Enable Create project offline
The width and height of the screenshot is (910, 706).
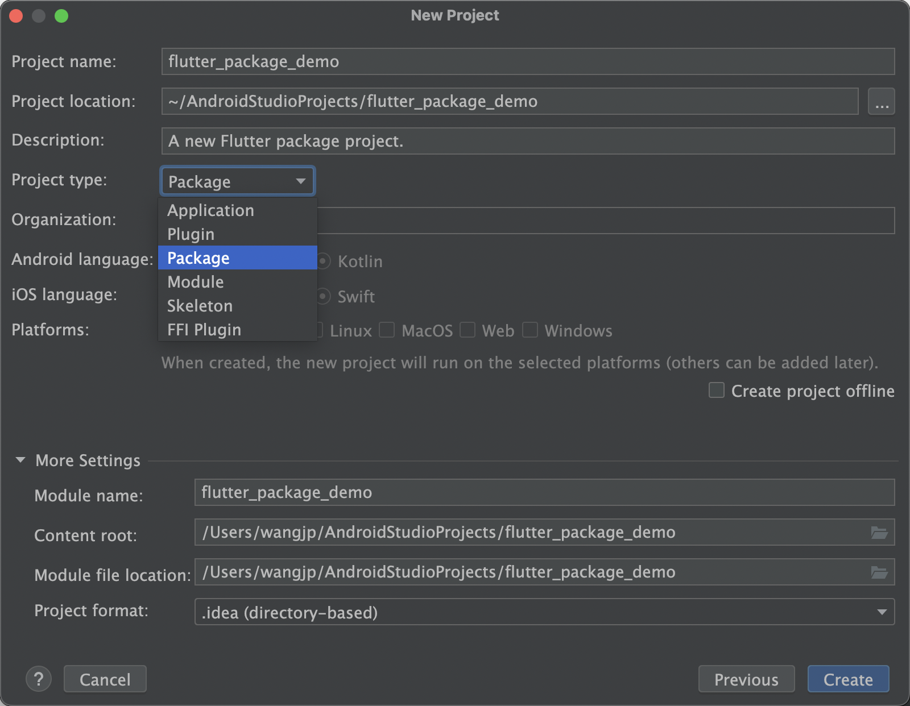pyautogui.click(x=715, y=391)
